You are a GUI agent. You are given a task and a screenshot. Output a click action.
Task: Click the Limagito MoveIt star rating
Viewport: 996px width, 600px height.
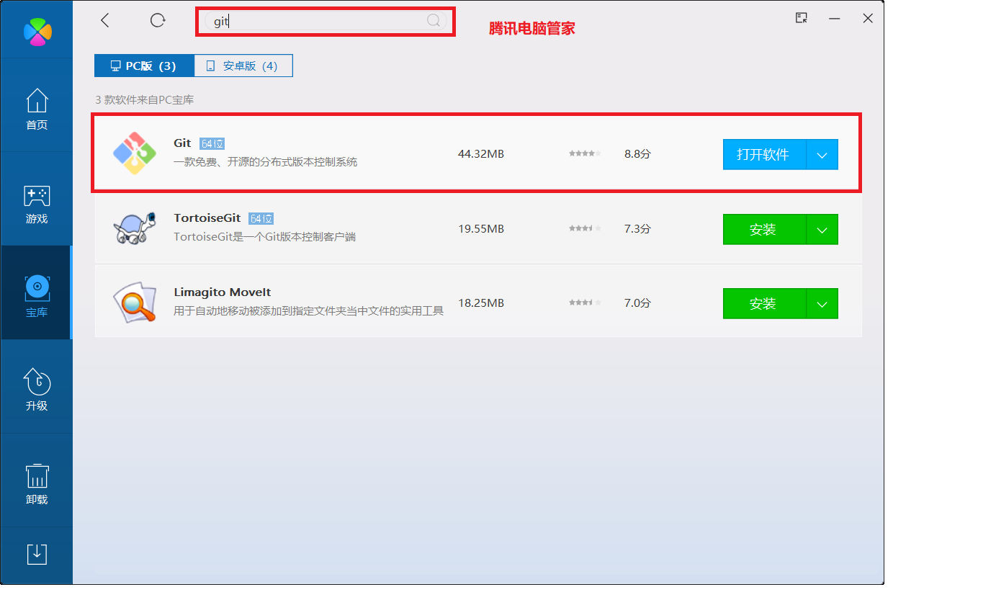click(585, 303)
